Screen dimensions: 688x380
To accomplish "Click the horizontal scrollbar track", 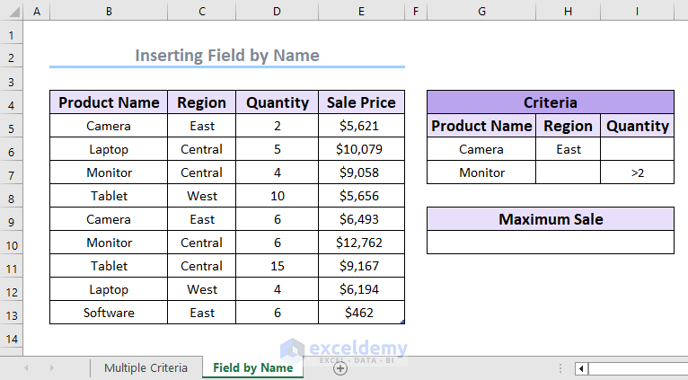I will (638, 368).
